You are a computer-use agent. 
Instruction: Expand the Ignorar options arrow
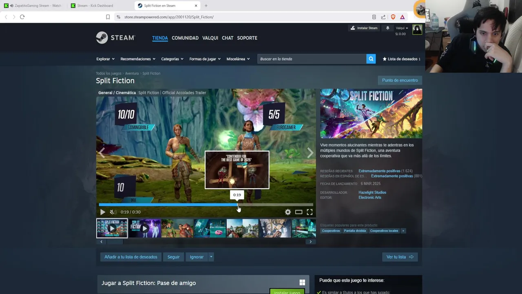click(211, 257)
